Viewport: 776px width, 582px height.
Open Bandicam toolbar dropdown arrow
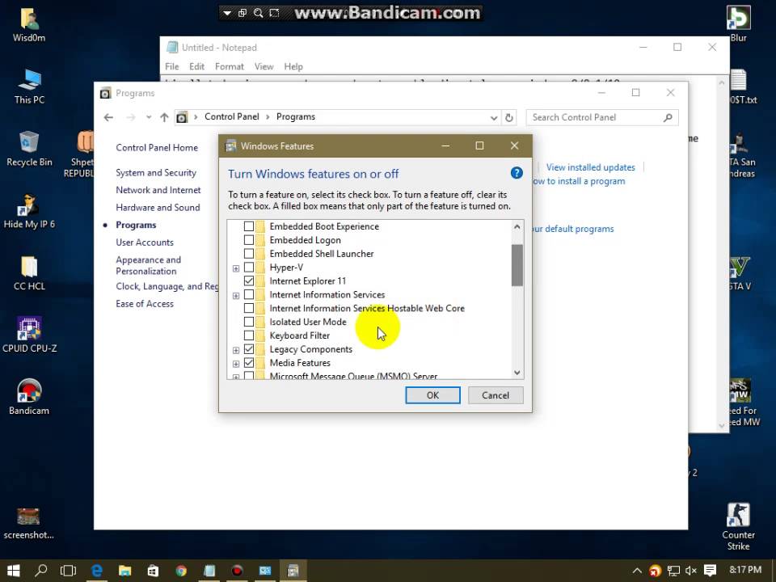(x=227, y=13)
